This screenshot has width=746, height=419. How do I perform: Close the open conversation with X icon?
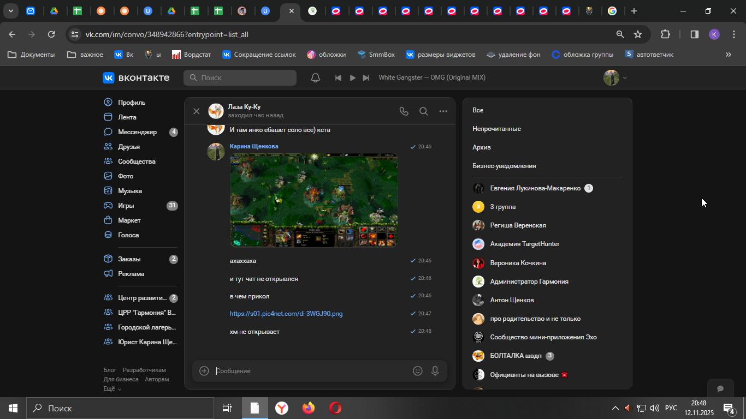tap(197, 111)
